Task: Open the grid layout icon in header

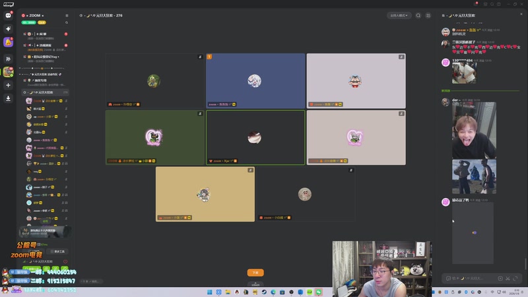Action: (428, 15)
